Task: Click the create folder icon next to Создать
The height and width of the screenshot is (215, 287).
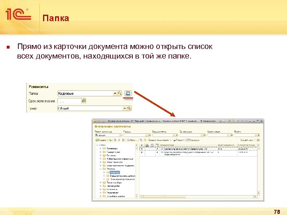Action: 110,140
